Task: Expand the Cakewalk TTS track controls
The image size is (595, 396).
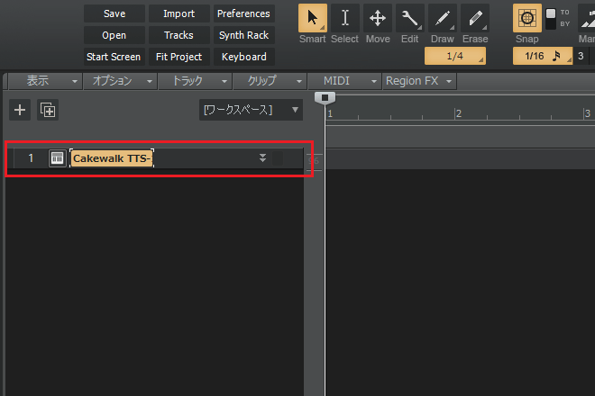Action: pyautogui.click(x=262, y=157)
